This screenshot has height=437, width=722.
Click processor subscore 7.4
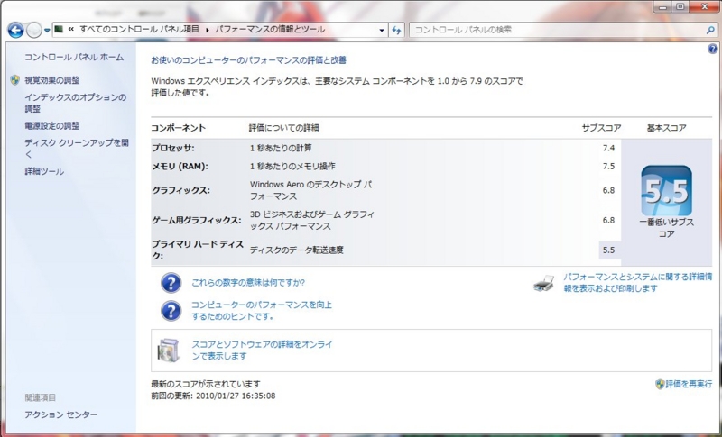pyautogui.click(x=608, y=148)
